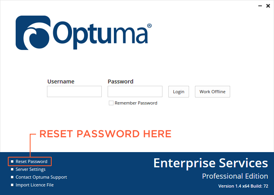Screen dimensions: 274x195
Task: Close the Optuma login window
Action: point(268,6)
